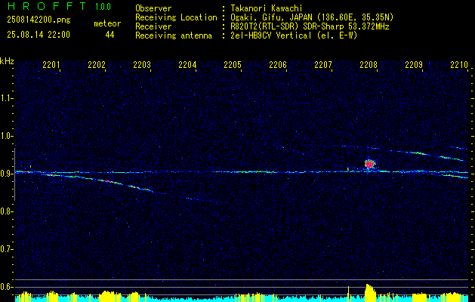Click the 2209 time axis marker
The image size is (475, 302).
coord(414,64)
